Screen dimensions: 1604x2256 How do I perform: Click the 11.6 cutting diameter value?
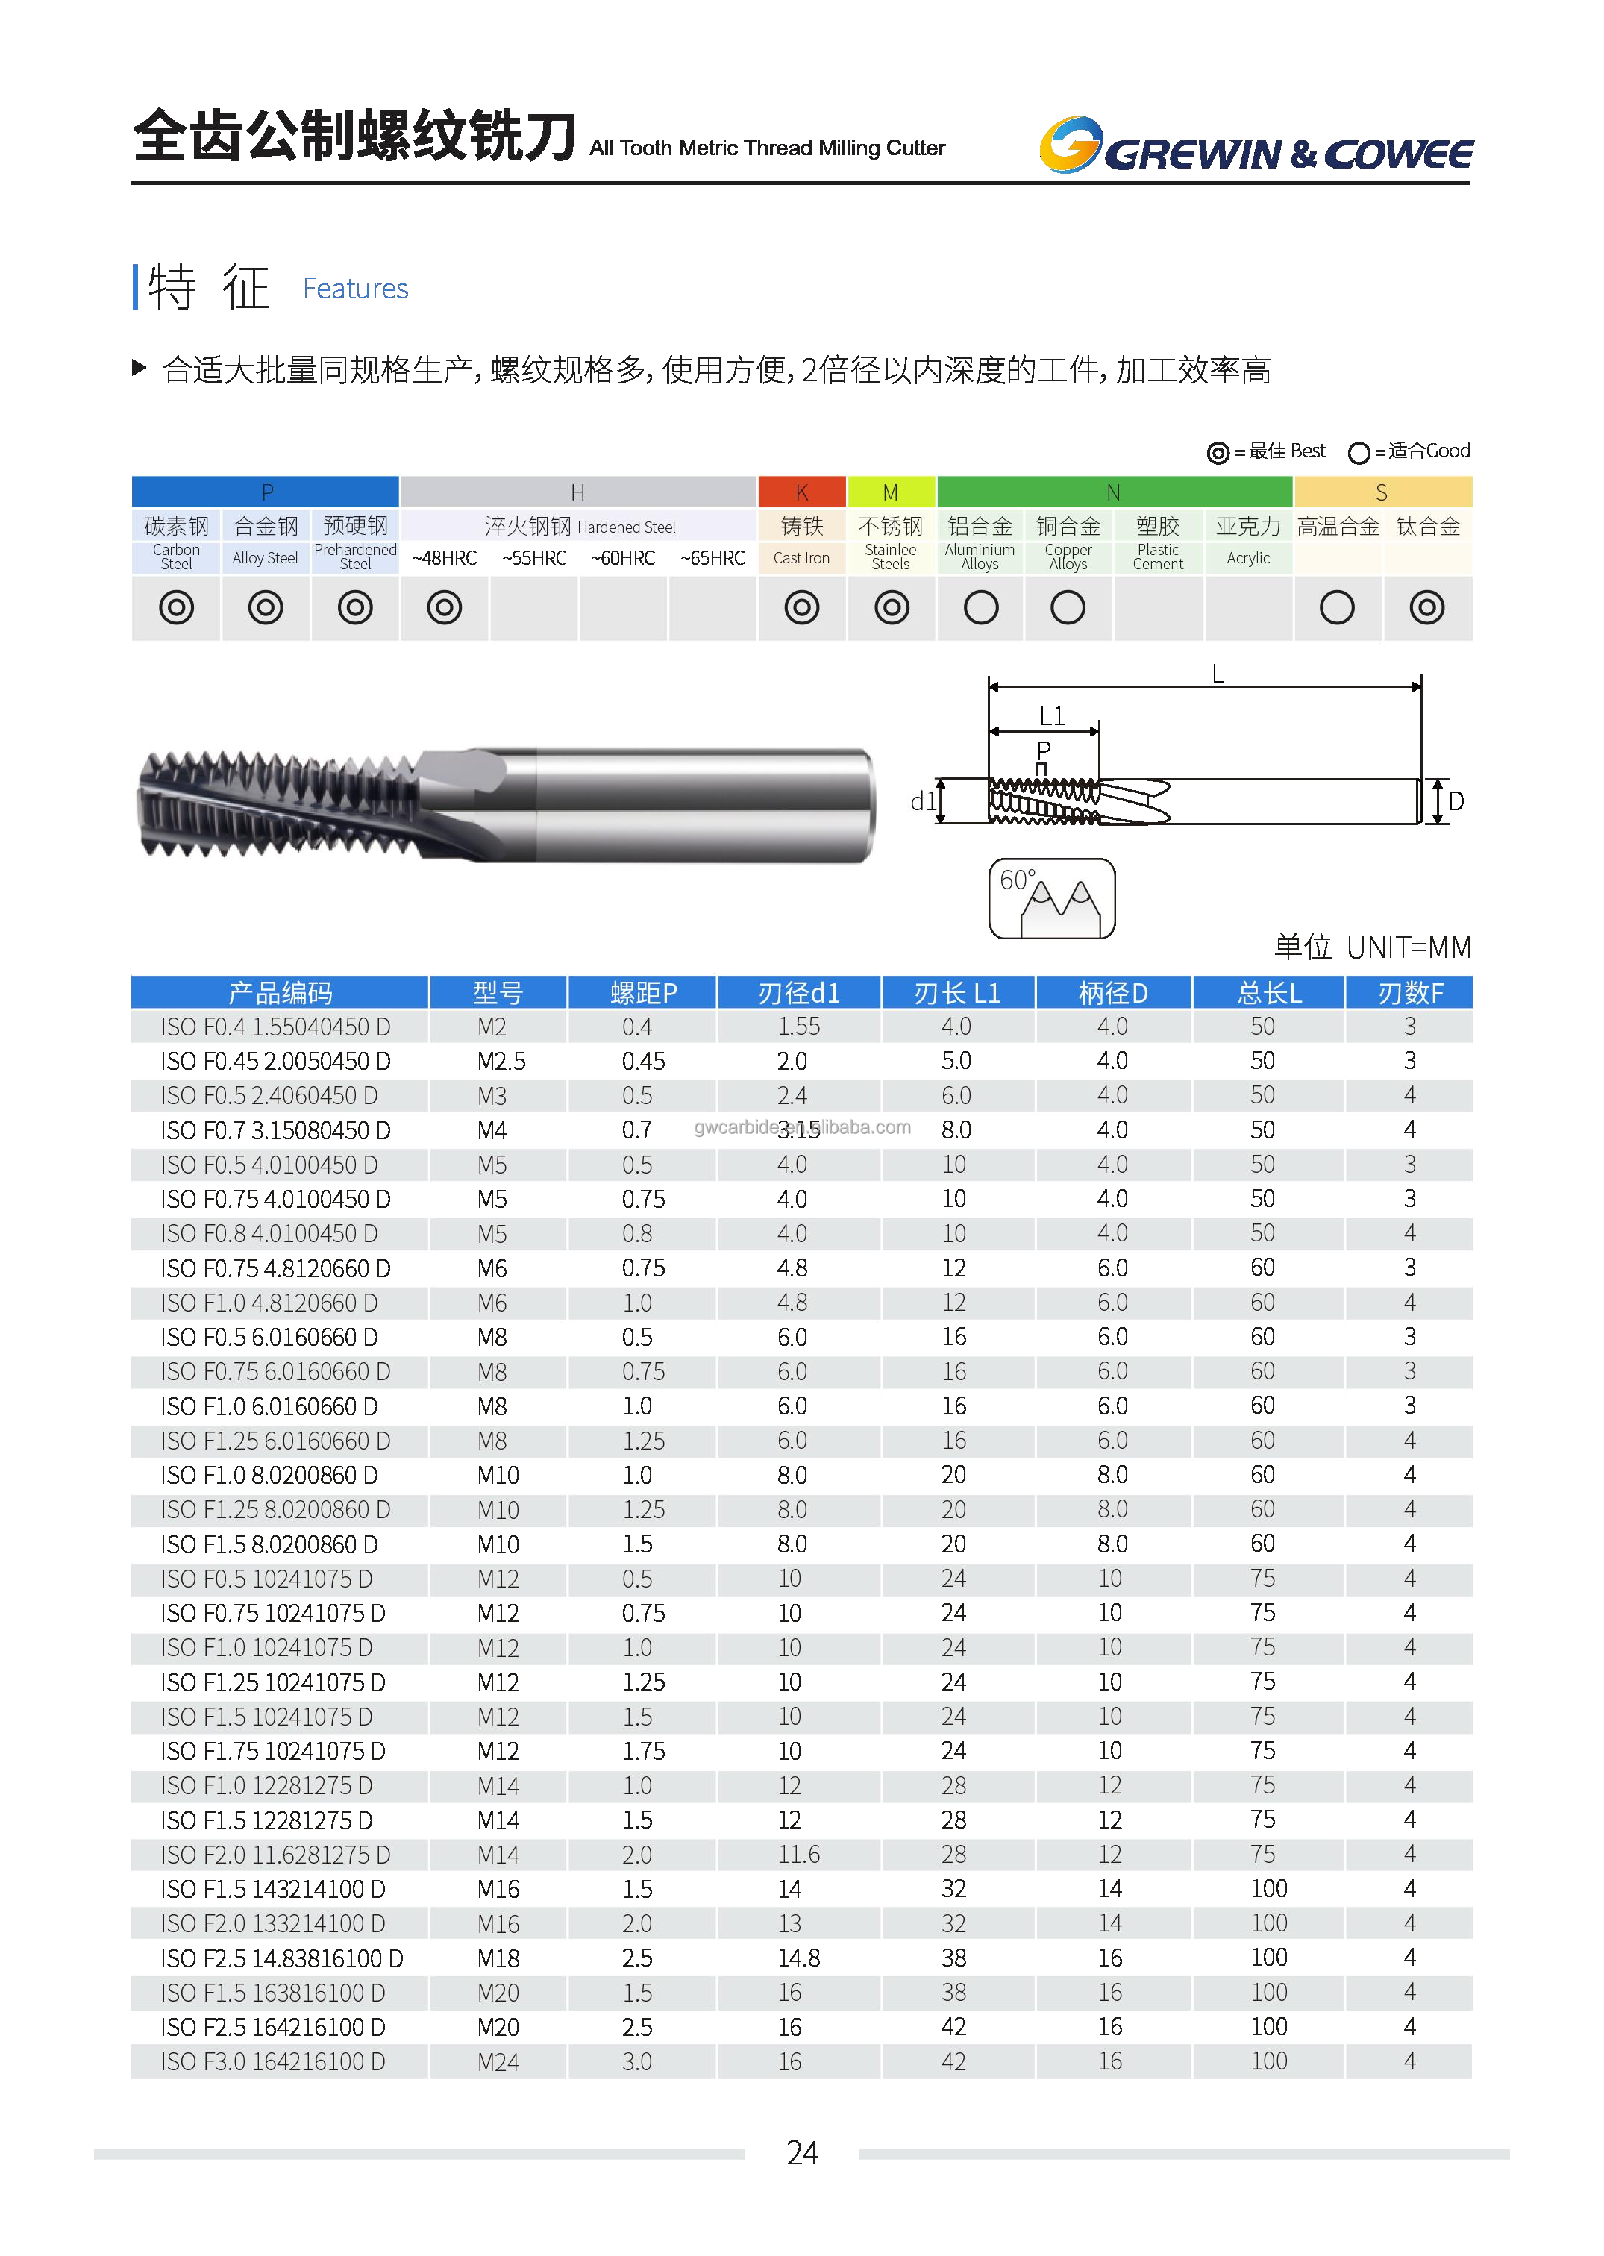[x=799, y=1855]
